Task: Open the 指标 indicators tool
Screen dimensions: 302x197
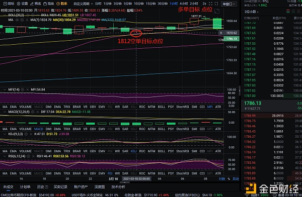Action: tap(9, 4)
